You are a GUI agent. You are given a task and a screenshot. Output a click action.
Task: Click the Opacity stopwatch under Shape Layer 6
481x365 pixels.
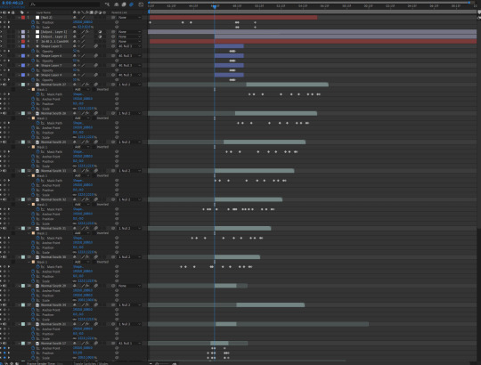tap(33, 61)
